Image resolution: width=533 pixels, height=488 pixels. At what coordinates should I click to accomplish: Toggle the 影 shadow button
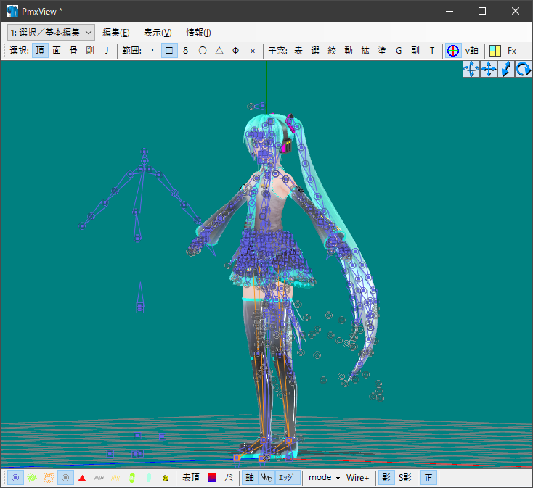386,478
